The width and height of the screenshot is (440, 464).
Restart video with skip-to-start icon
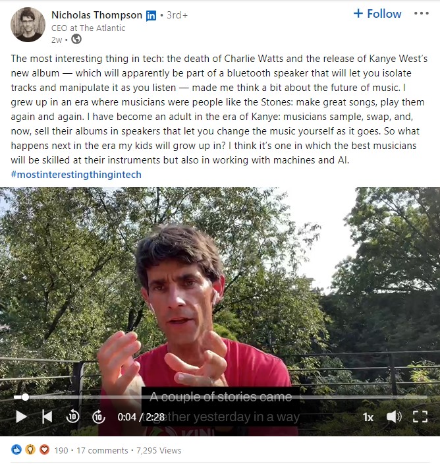click(47, 417)
